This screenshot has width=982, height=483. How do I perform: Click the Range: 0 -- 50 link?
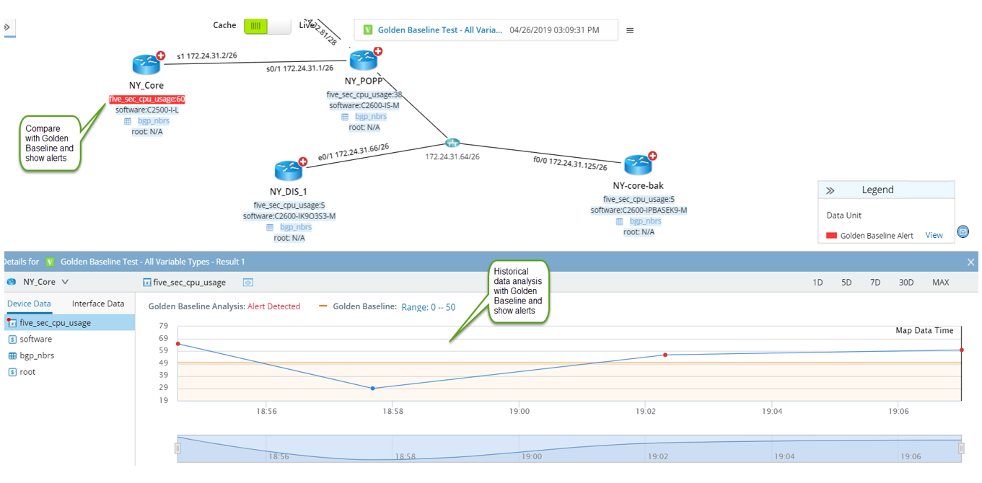[x=428, y=306]
